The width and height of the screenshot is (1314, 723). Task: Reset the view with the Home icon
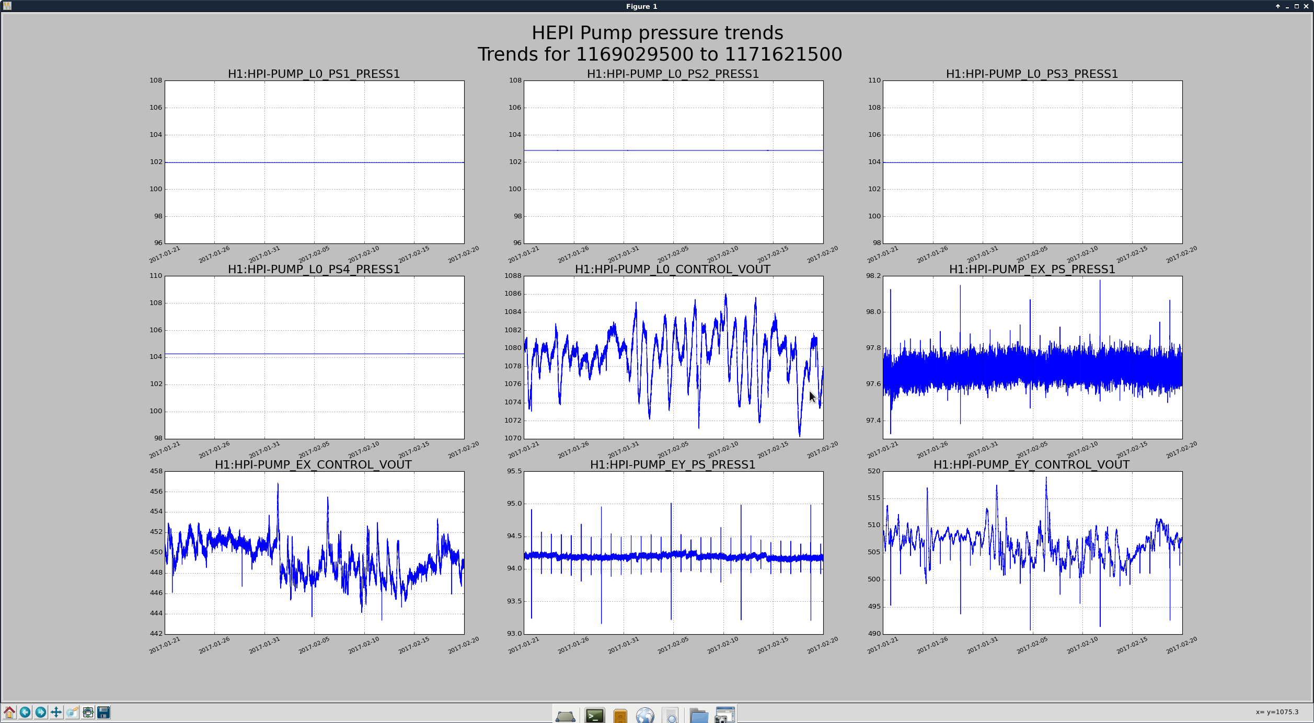[9, 712]
